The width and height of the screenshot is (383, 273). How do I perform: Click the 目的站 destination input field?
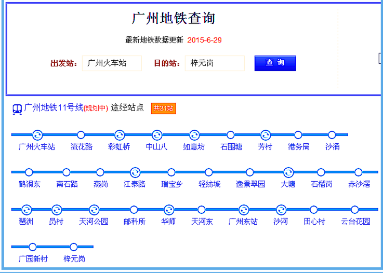point(215,63)
